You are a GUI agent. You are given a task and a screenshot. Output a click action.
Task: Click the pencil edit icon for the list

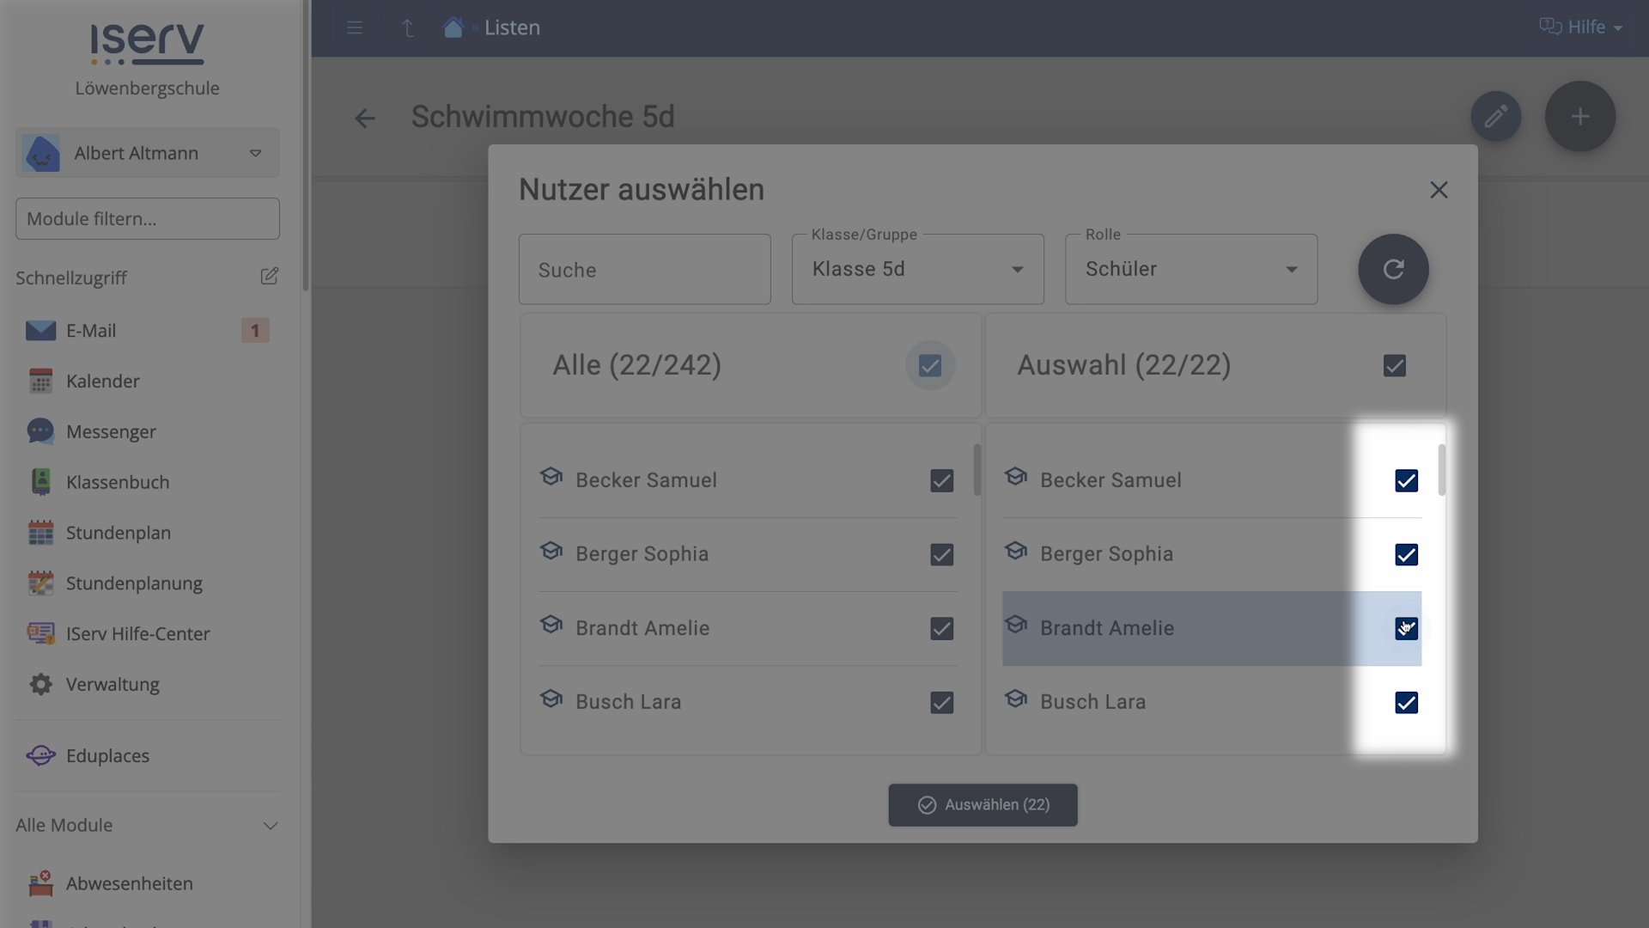(x=1495, y=116)
